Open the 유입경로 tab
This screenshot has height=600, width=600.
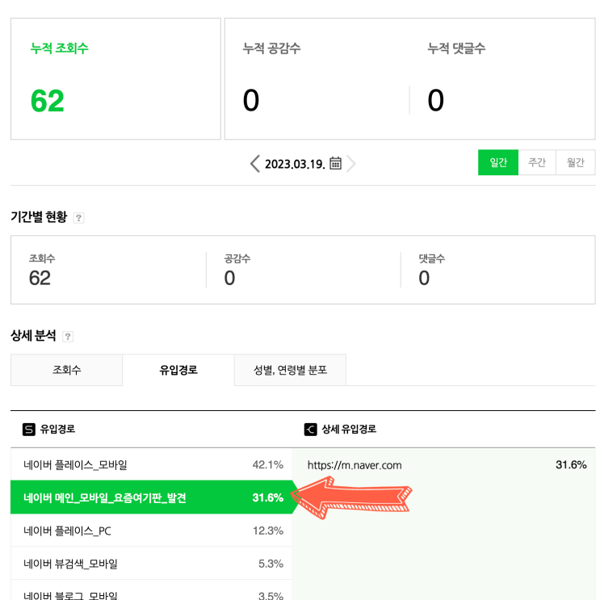[178, 370]
